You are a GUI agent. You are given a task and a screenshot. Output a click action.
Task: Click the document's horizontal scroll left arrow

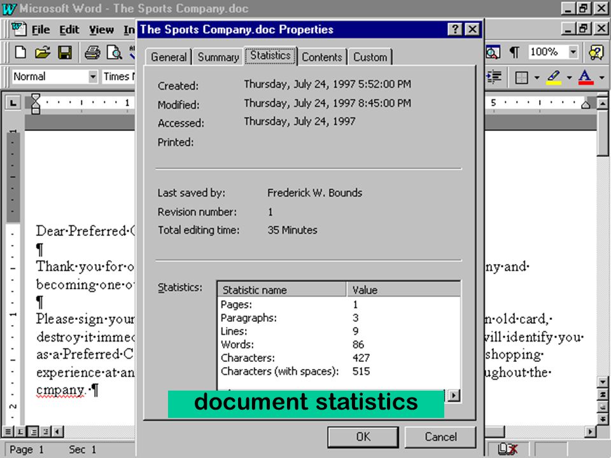pyautogui.click(x=58, y=431)
